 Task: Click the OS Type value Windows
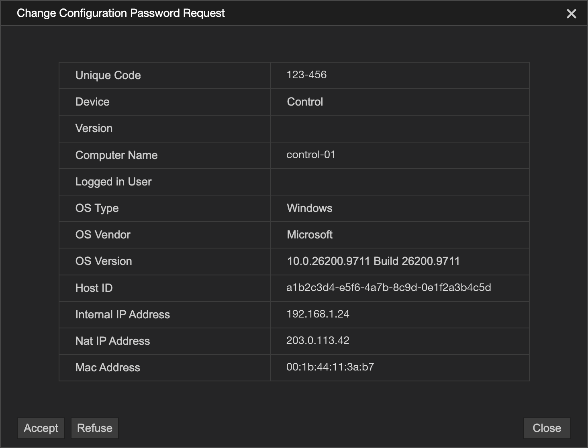[310, 208]
